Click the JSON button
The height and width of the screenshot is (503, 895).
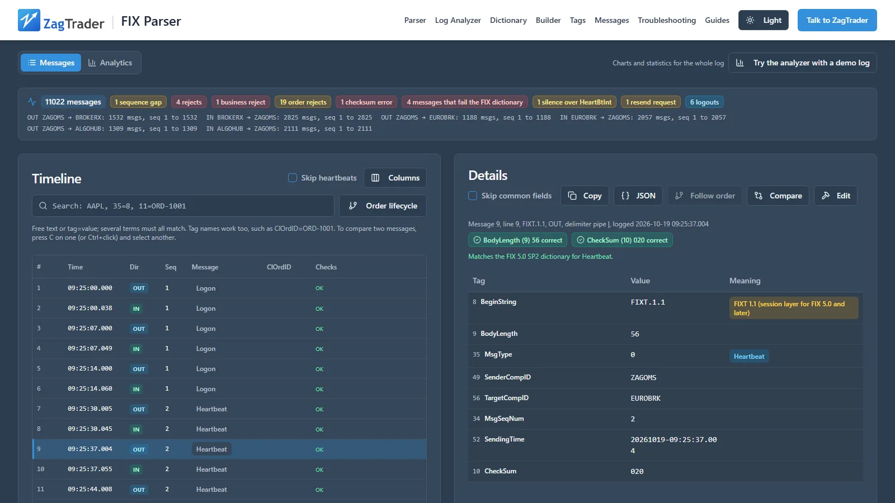tap(638, 196)
